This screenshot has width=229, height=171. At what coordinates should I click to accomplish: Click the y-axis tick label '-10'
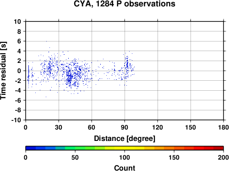(x=16, y=120)
